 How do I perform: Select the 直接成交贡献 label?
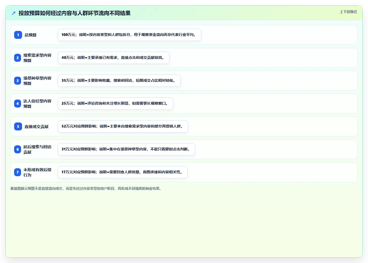click(x=37, y=126)
